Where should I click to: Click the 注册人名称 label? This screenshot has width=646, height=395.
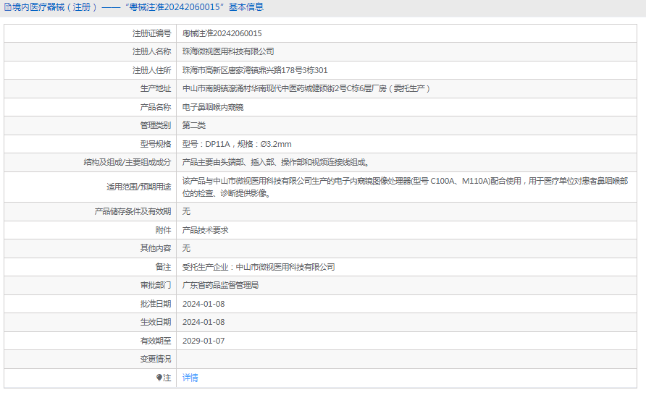[x=151, y=52]
